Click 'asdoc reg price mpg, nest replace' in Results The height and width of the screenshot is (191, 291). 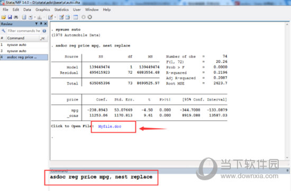pos(93,46)
